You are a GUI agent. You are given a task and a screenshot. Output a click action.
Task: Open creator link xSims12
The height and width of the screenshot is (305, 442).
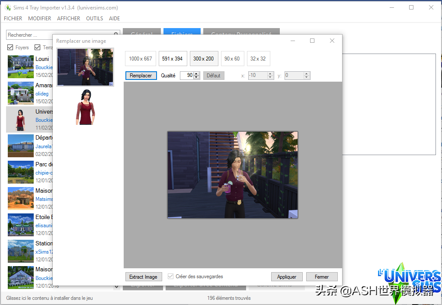point(44,252)
